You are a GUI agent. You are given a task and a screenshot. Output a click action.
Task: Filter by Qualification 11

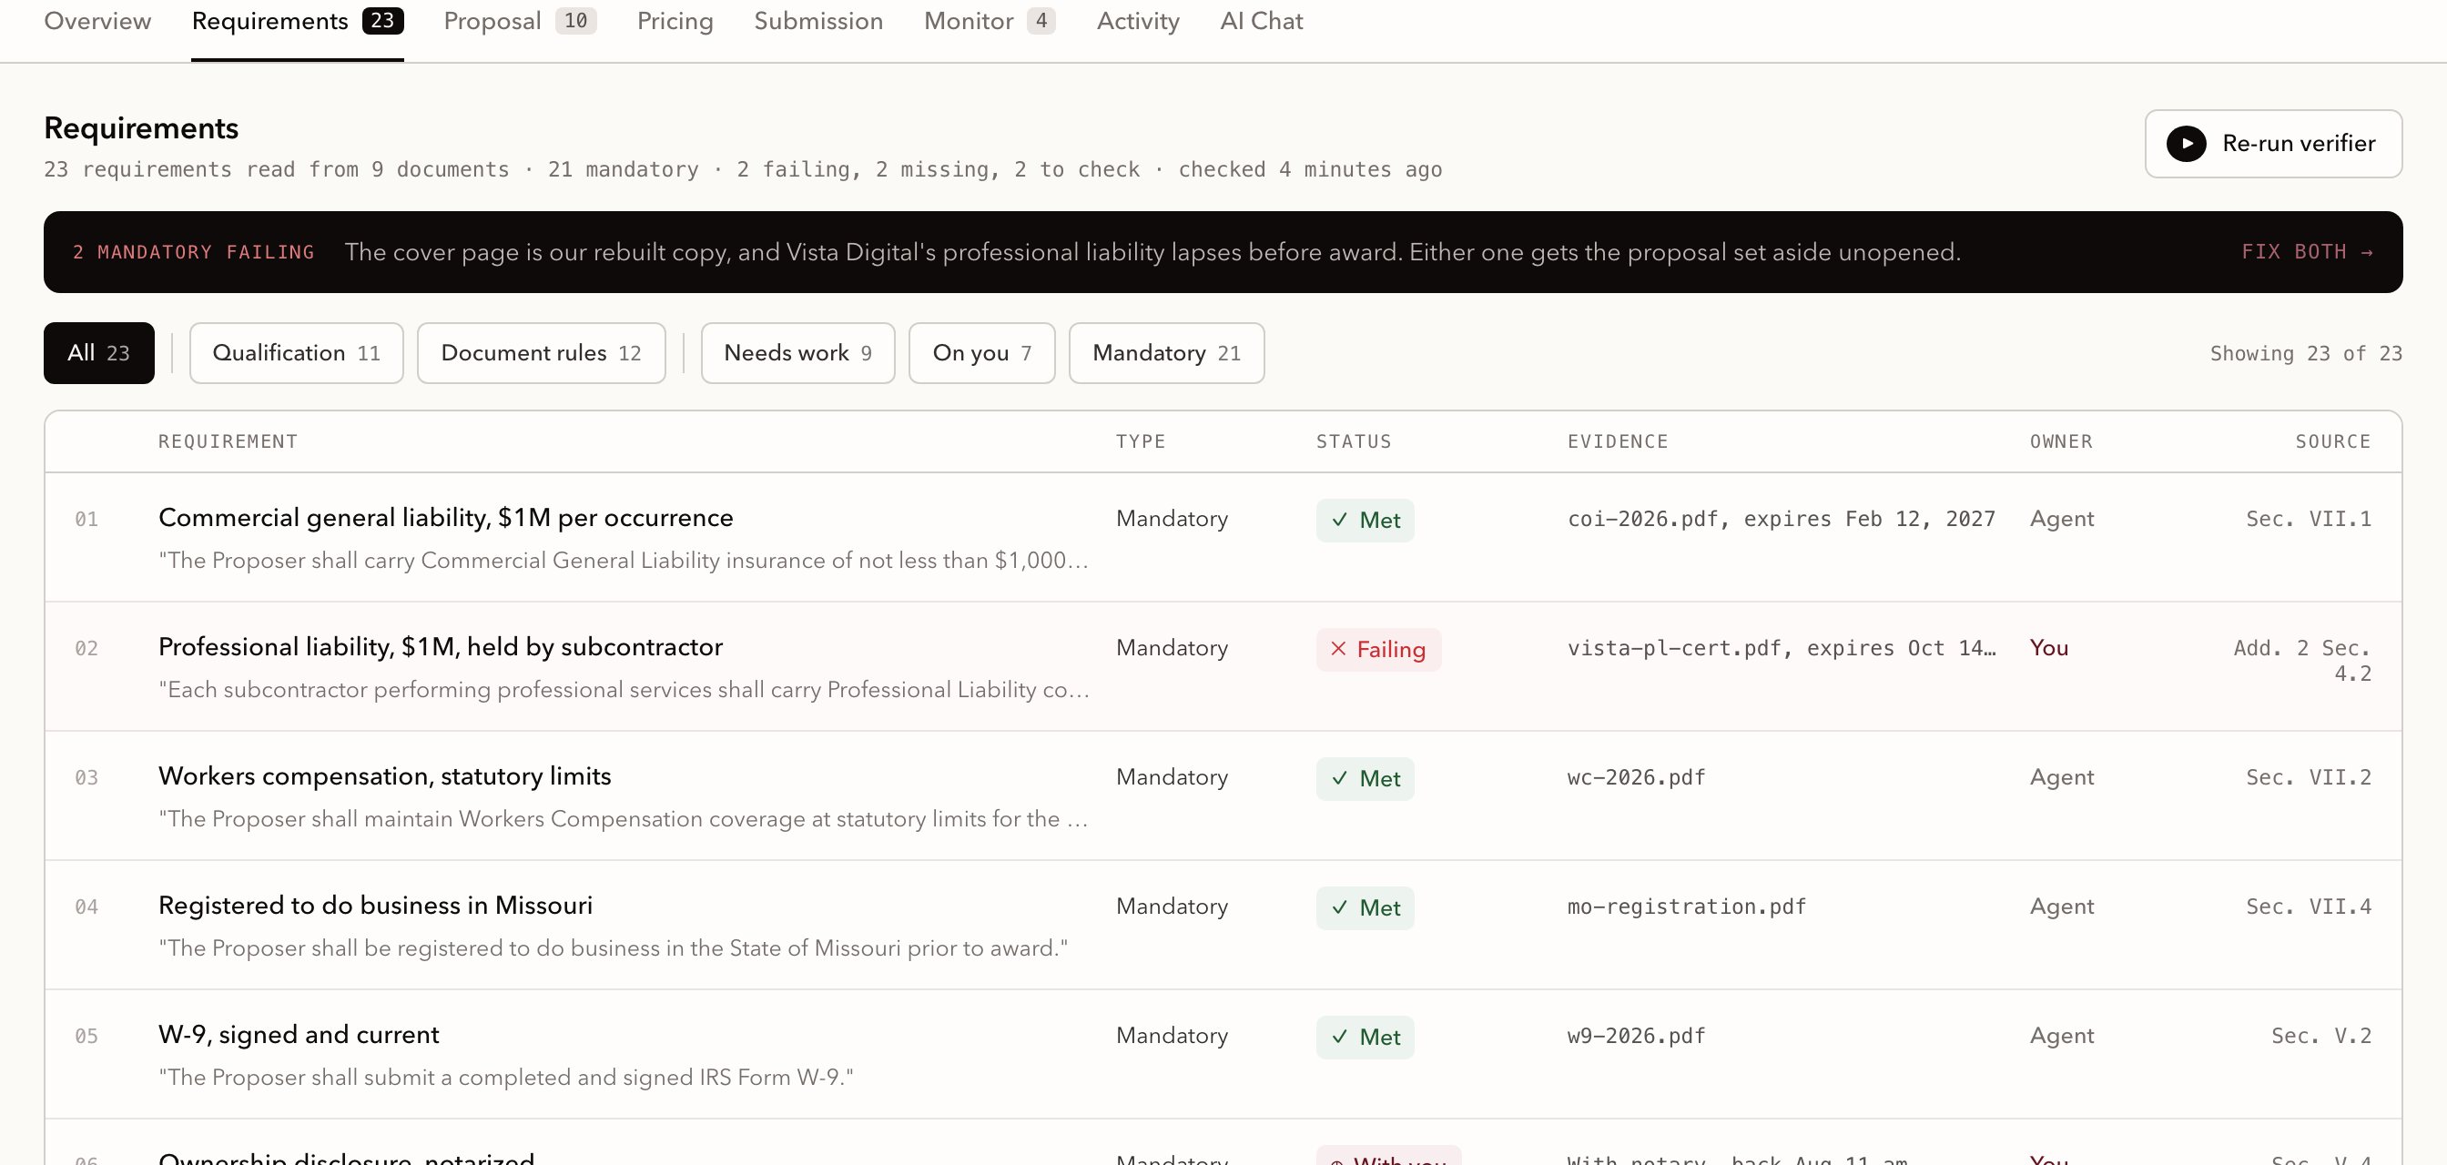(297, 353)
